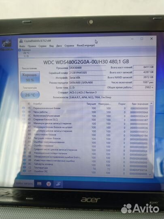
Task: Click the CrystalDiskInfo taskbar icon
Action: pos(58,184)
